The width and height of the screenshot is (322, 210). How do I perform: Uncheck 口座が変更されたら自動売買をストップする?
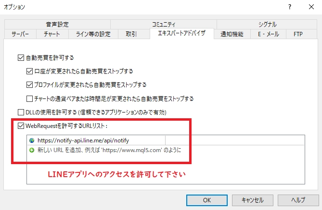pos(29,71)
